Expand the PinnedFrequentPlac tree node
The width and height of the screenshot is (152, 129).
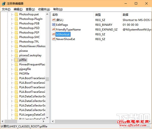coord(12,64)
